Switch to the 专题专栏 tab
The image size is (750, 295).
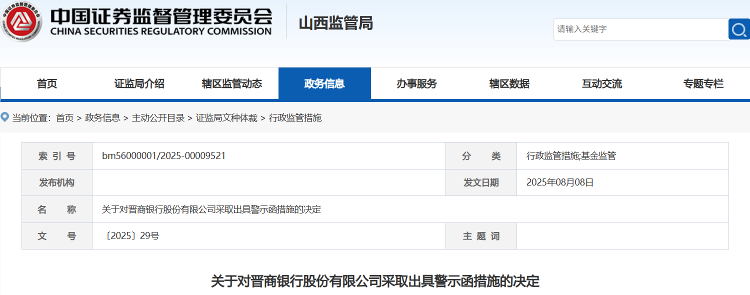tap(703, 84)
